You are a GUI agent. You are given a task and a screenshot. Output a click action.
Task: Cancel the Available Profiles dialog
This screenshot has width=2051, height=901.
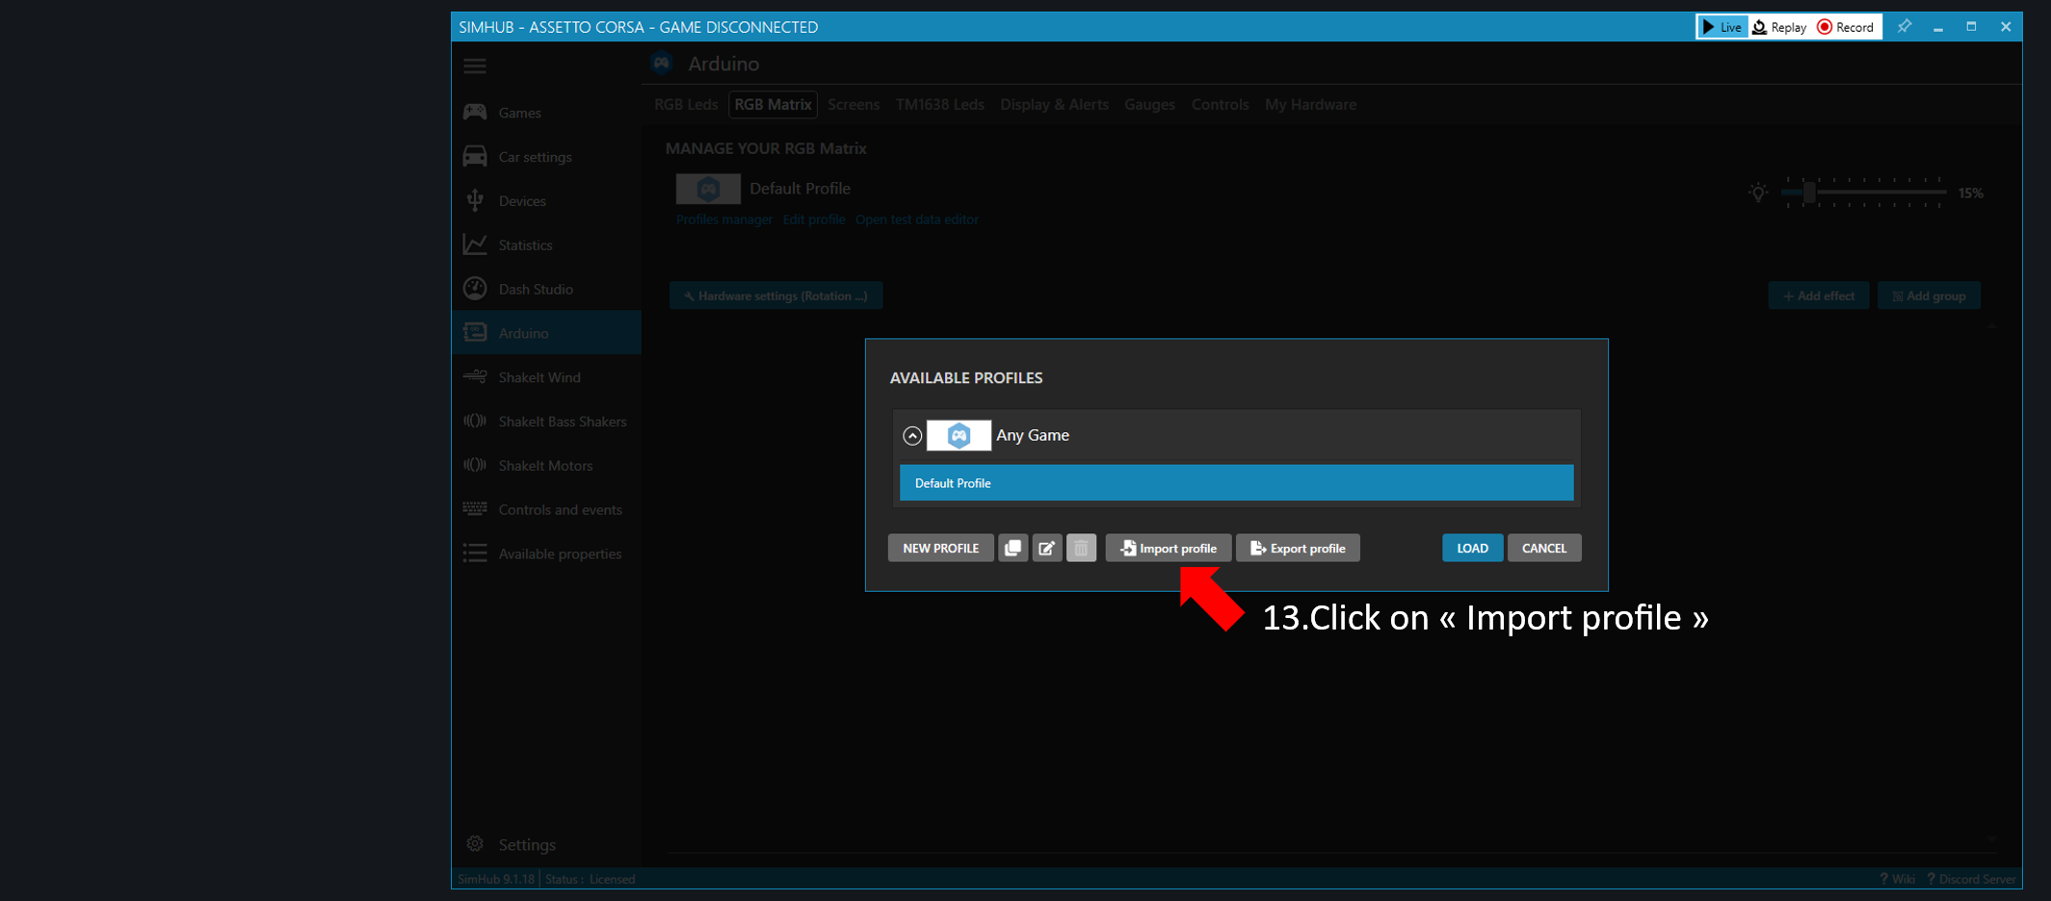[1543, 548]
